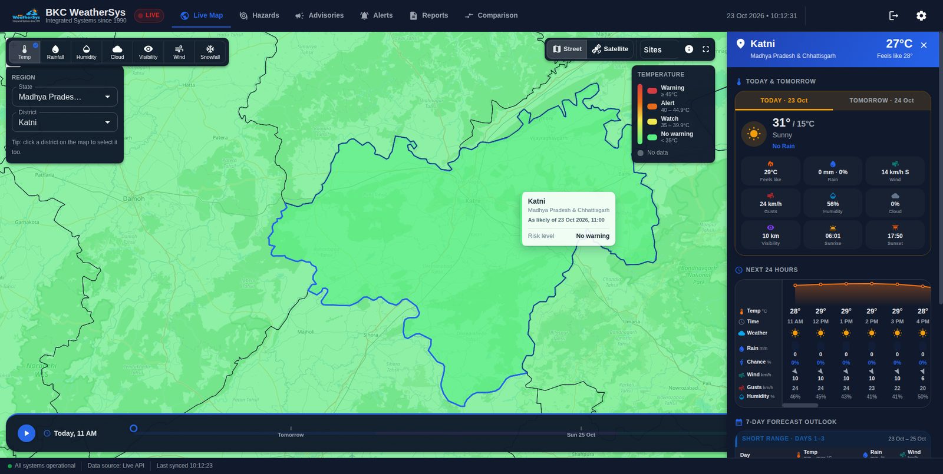Click the LIVE status badge
The image size is (943, 474).
click(149, 15)
